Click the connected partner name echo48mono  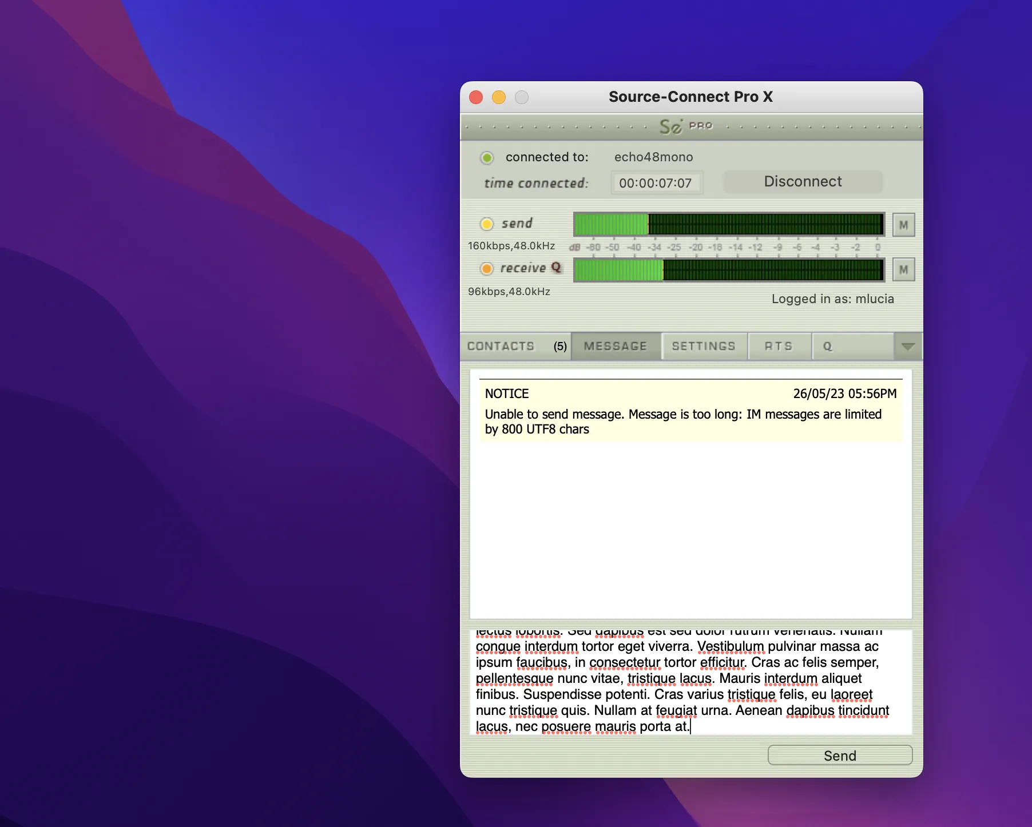point(654,157)
